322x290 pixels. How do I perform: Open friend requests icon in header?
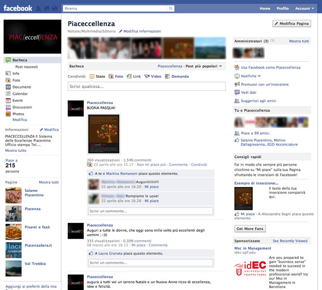tap(38, 8)
